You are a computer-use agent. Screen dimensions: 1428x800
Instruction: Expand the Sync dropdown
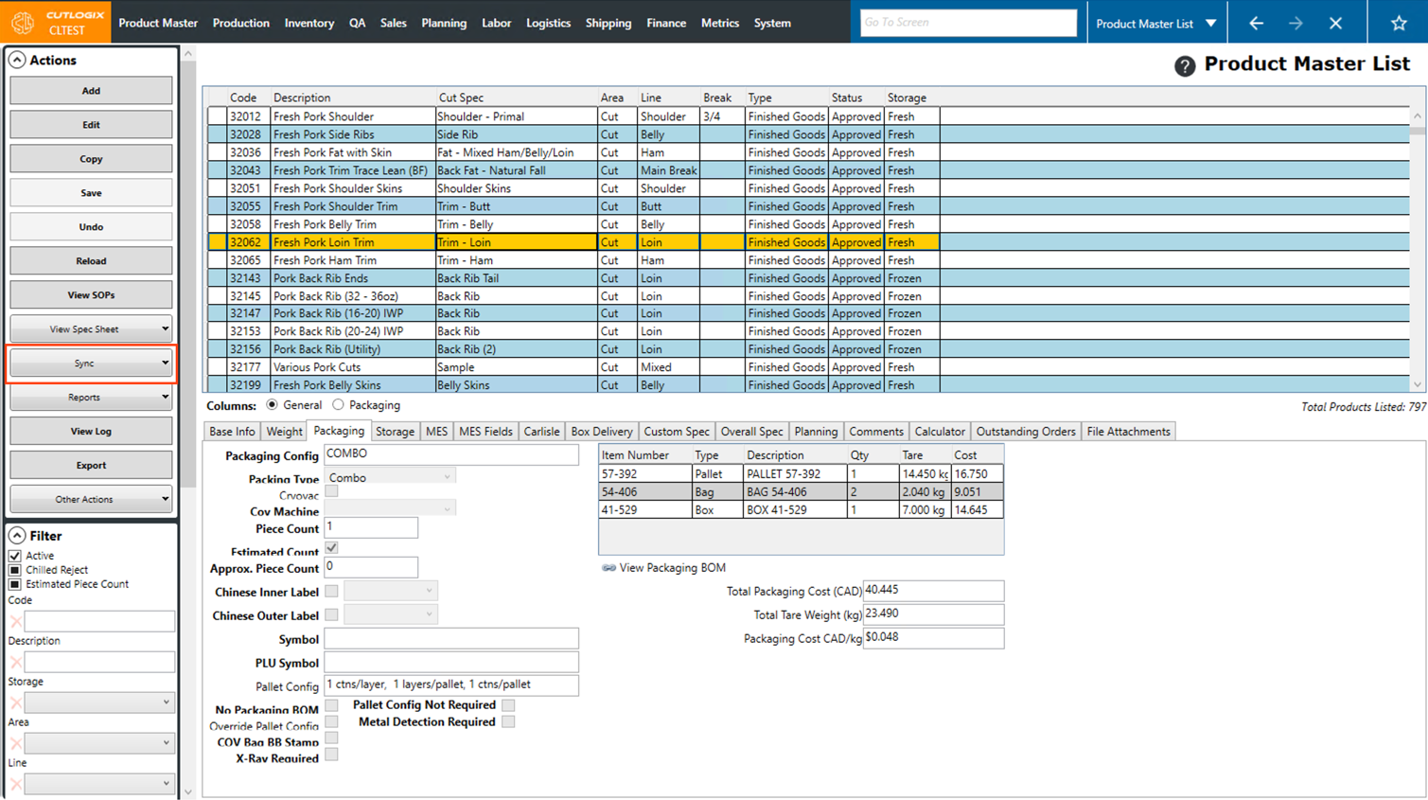[91, 364]
